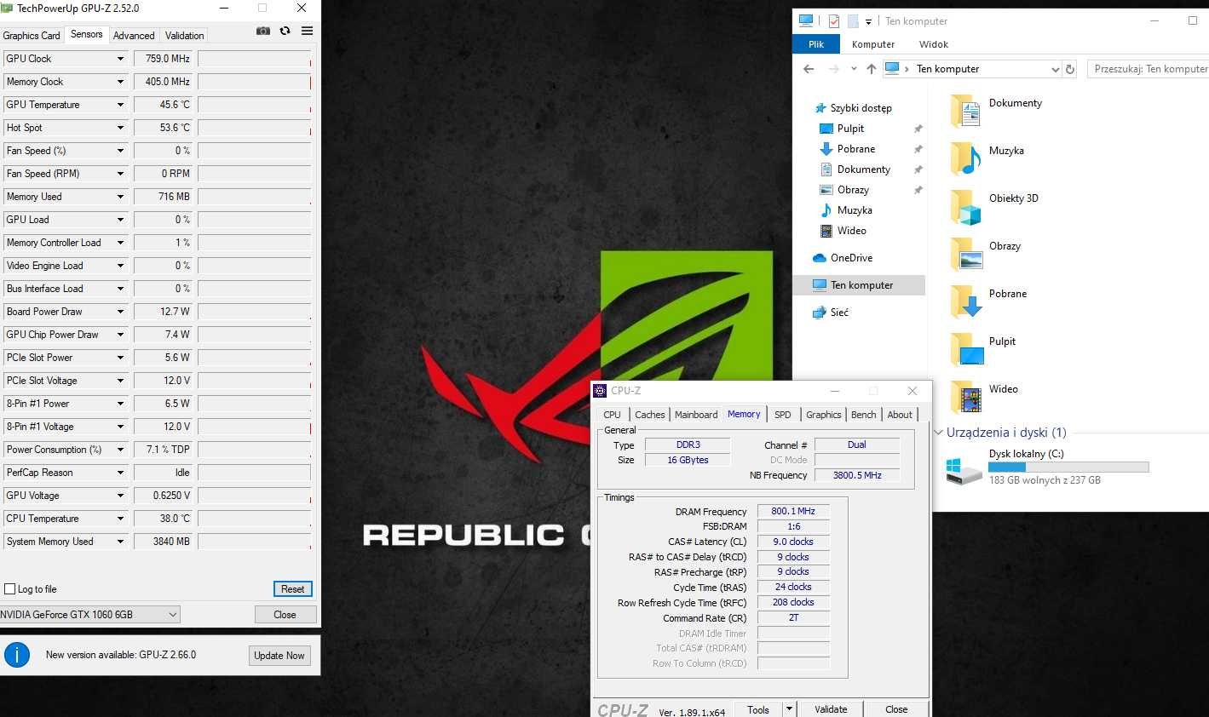Click Update Now button
Screen dimensions: 1209x717
[x=279, y=656]
